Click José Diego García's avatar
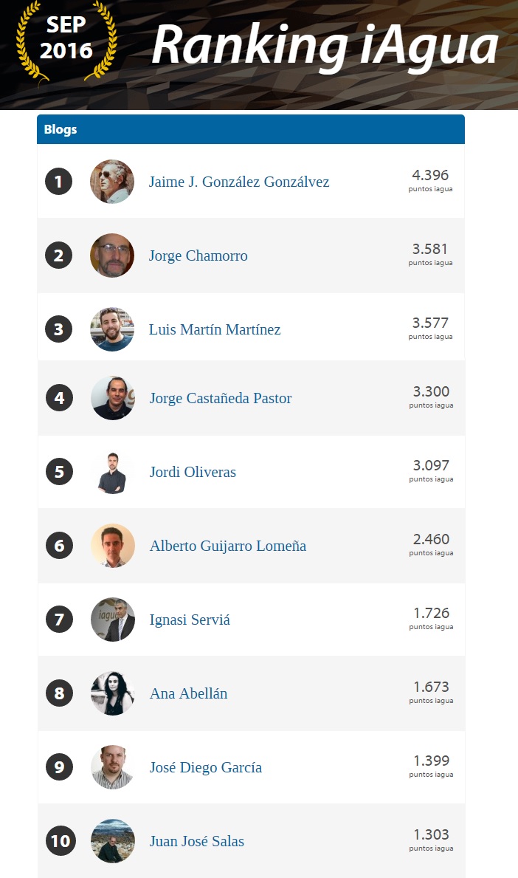The height and width of the screenshot is (878, 518). (113, 767)
